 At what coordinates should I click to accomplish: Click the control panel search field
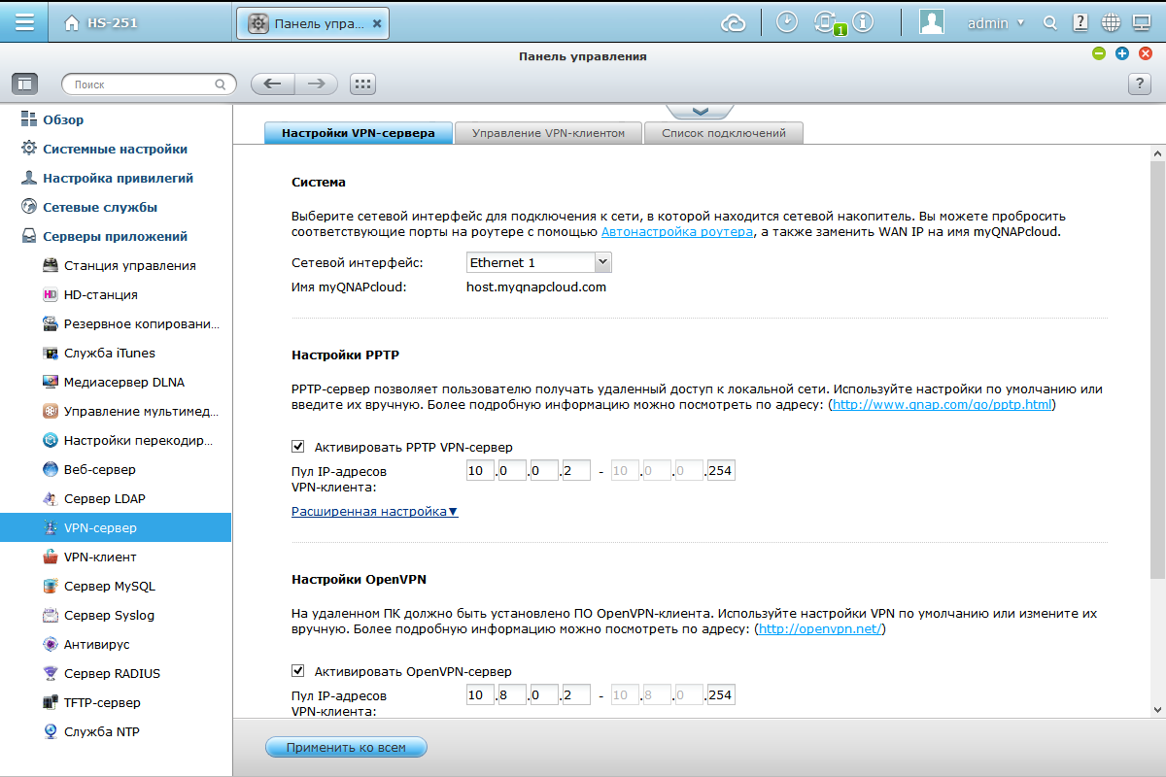[x=149, y=84]
